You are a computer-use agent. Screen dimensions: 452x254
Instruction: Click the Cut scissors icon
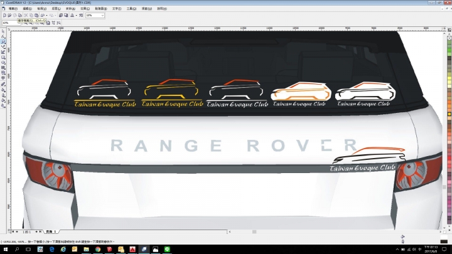coord(26,15)
